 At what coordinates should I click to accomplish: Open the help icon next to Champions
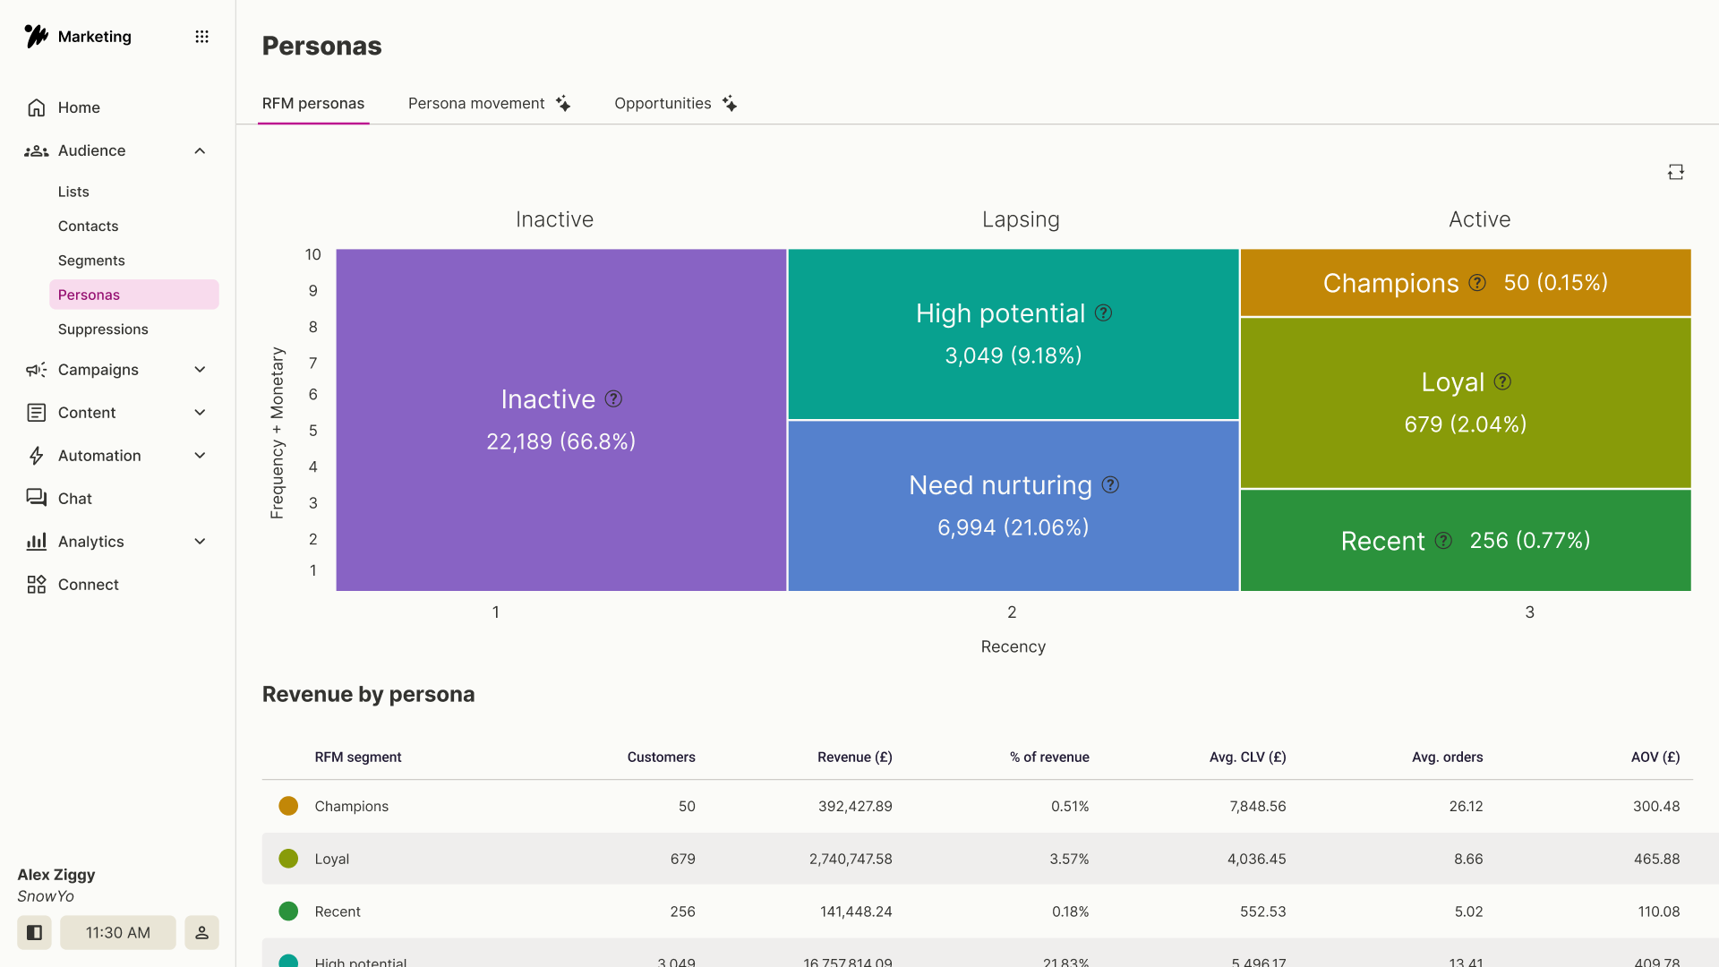coord(1477,283)
